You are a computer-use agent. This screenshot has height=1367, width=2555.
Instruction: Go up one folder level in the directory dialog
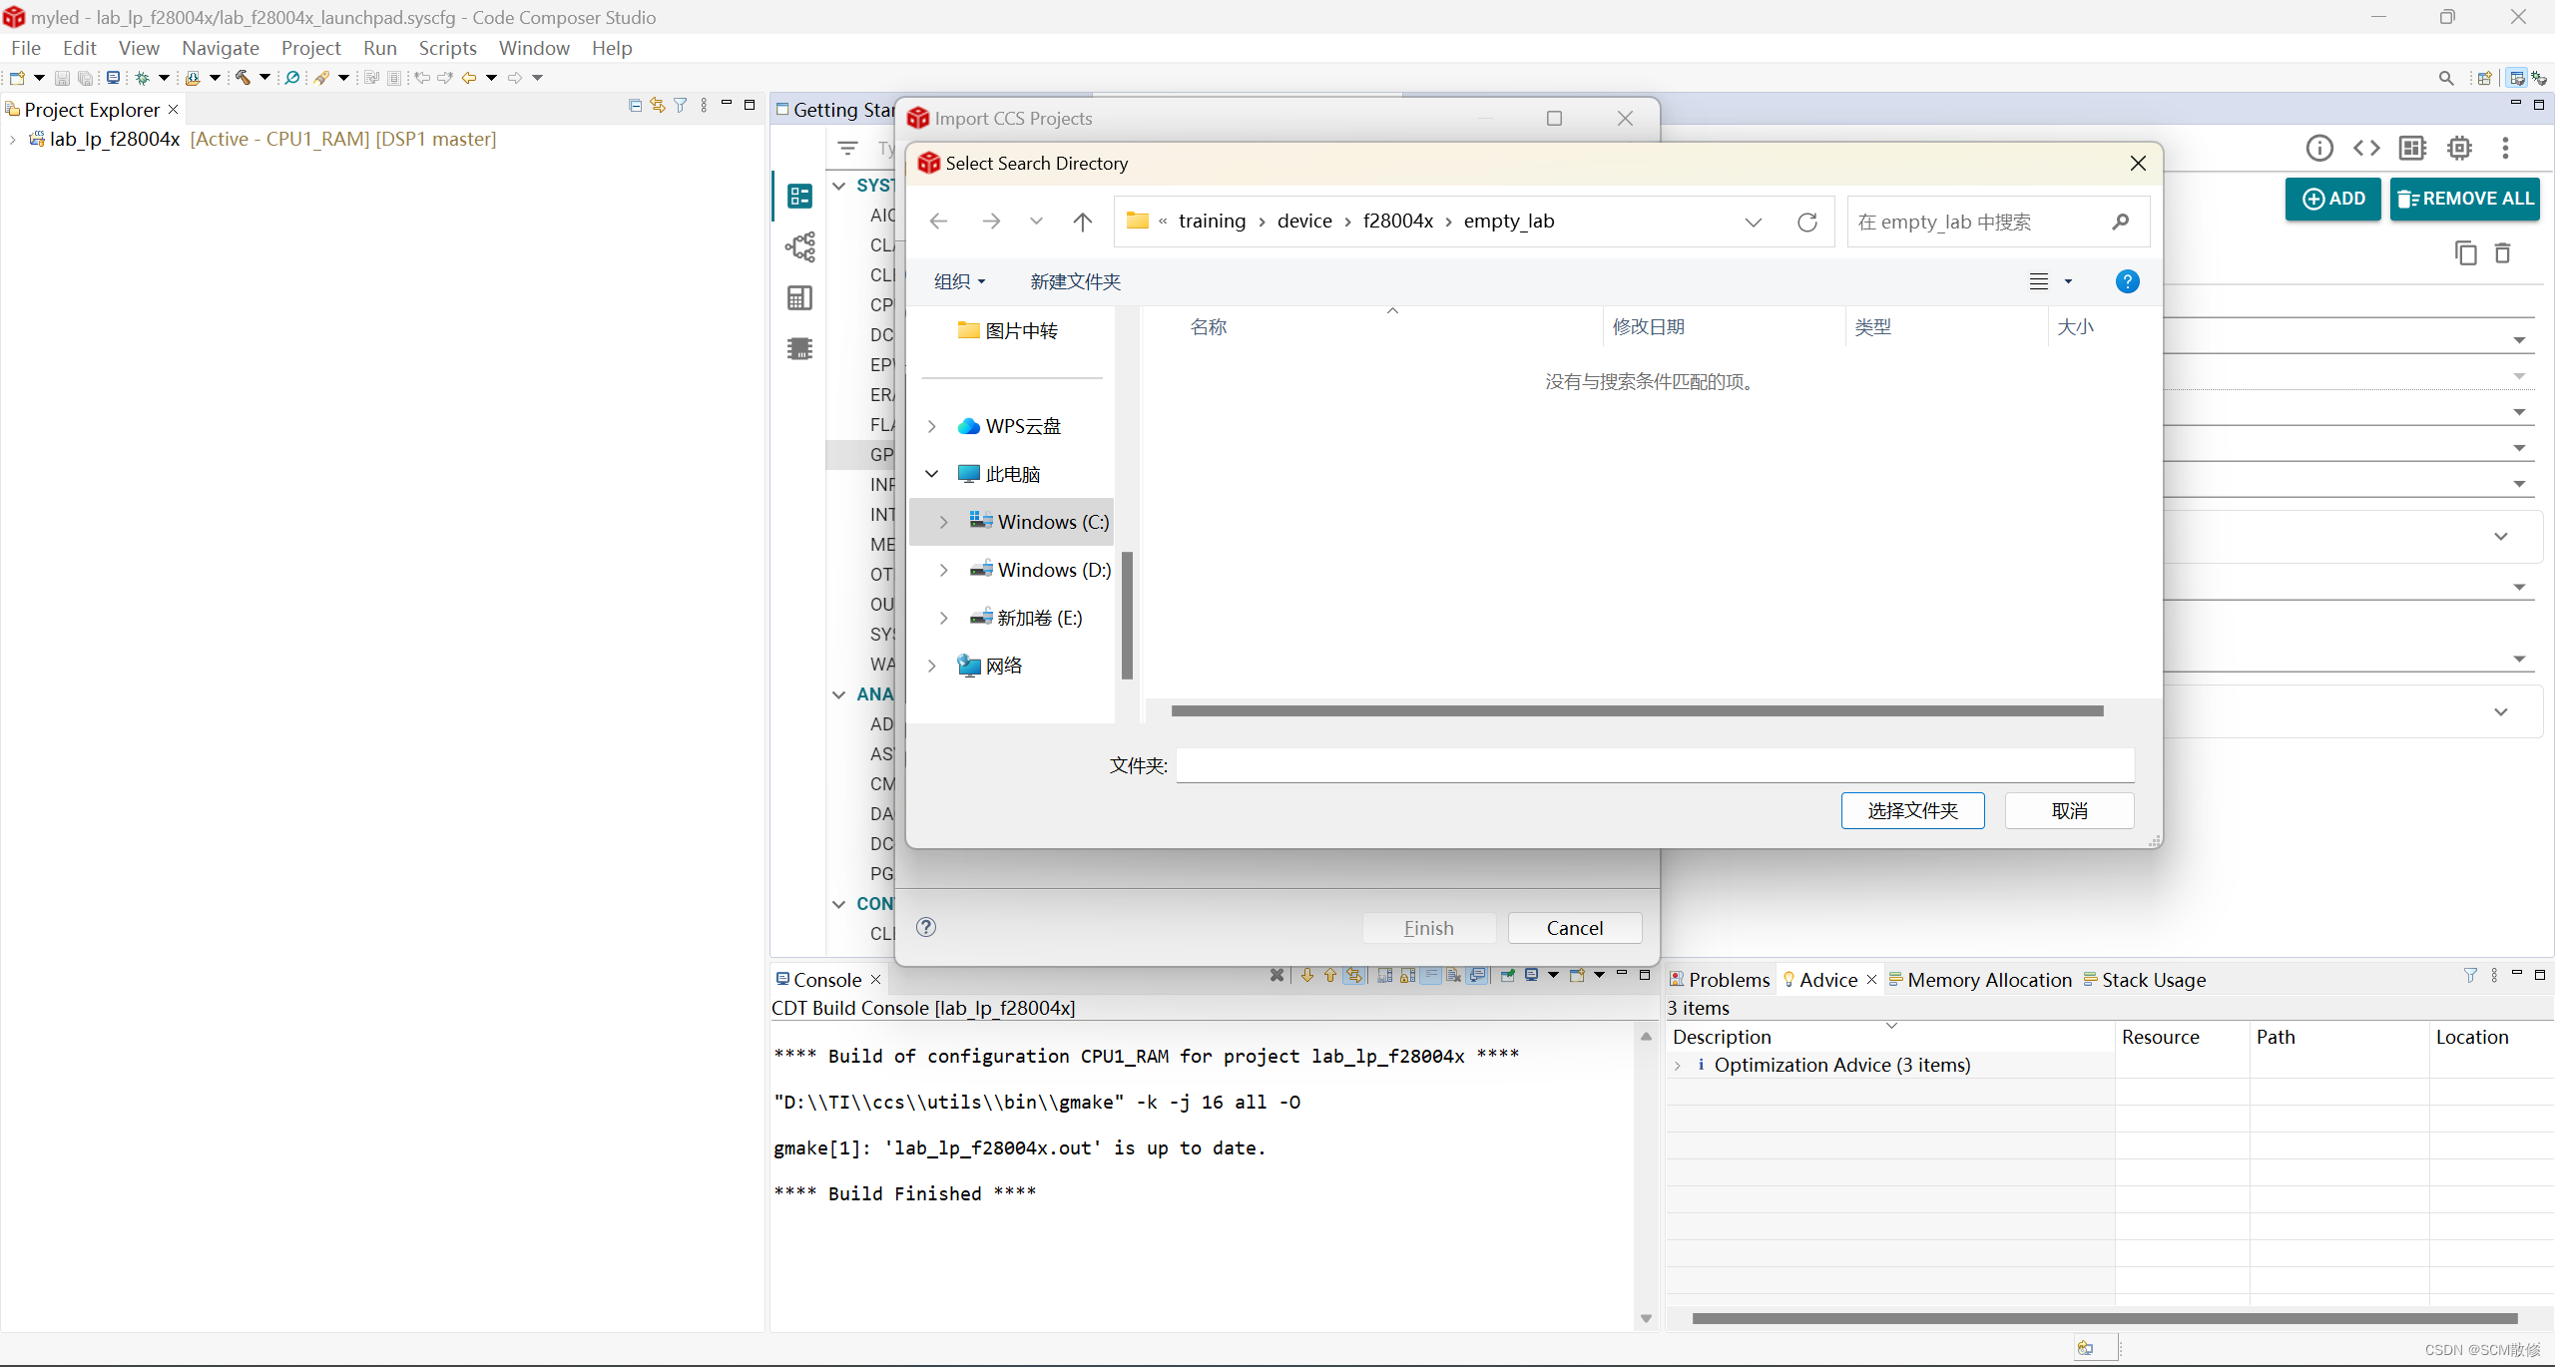1082,222
